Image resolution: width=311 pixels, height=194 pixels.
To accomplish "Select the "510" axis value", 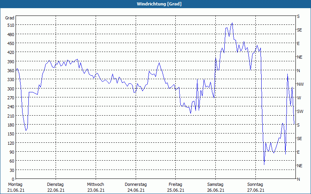I will (11, 25).
